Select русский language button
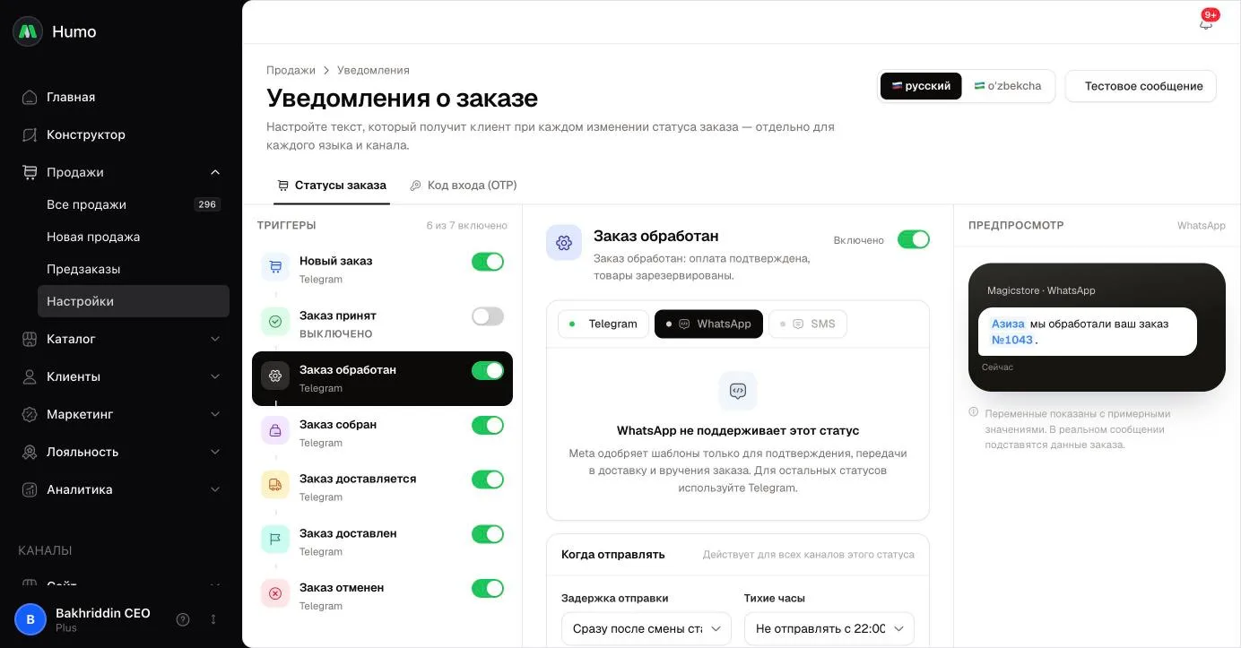Image resolution: width=1241 pixels, height=648 pixels. pos(921,86)
